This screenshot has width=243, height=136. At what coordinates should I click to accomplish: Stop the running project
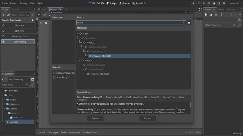pos(204,3)
